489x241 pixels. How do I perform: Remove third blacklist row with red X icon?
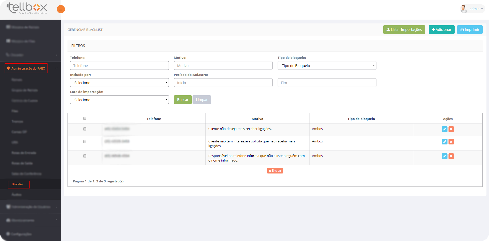[451, 156]
